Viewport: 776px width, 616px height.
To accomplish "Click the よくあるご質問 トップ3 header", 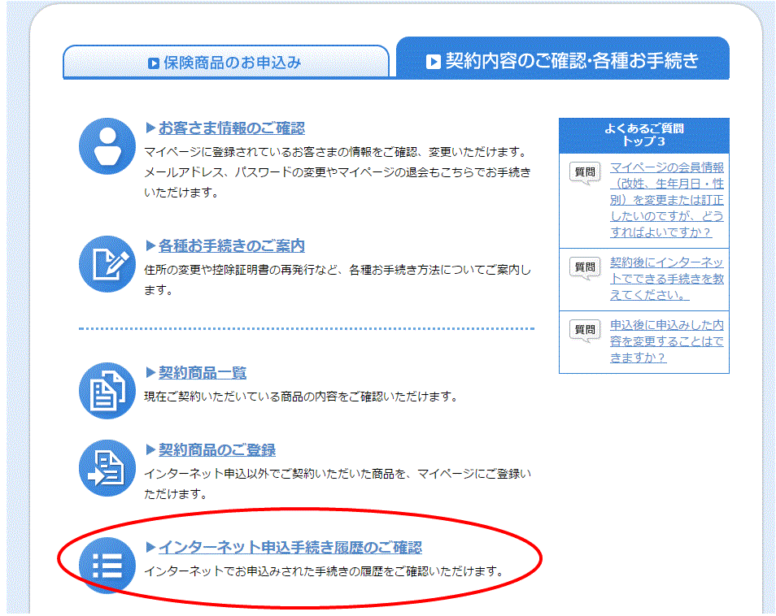I will click(x=644, y=135).
